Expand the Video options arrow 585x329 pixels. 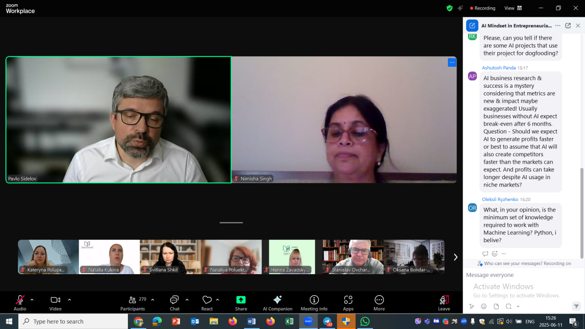69,300
